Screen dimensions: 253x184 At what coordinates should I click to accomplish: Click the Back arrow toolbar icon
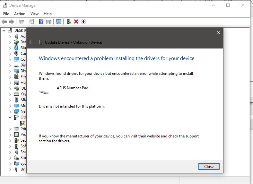pyautogui.click(x=4, y=22)
